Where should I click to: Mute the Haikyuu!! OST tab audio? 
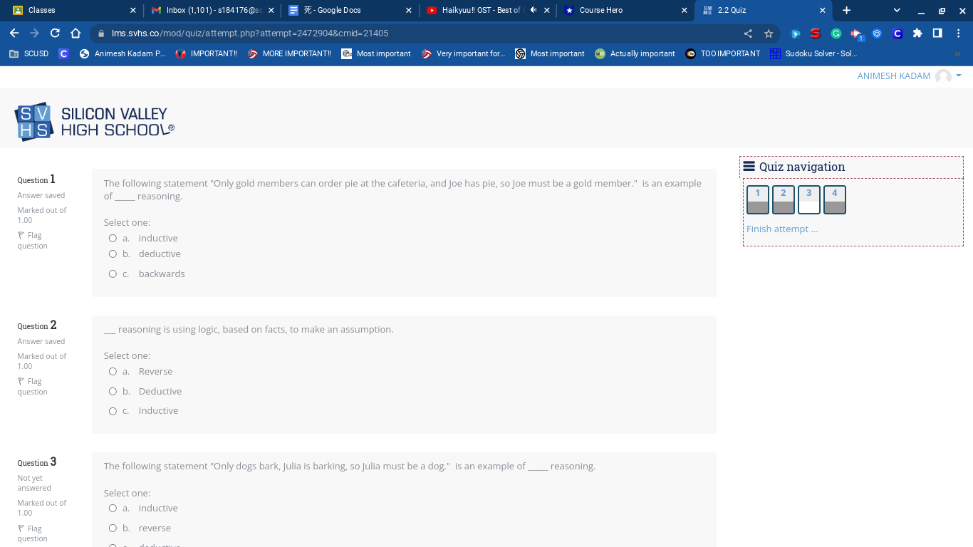(x=534, y=10)
